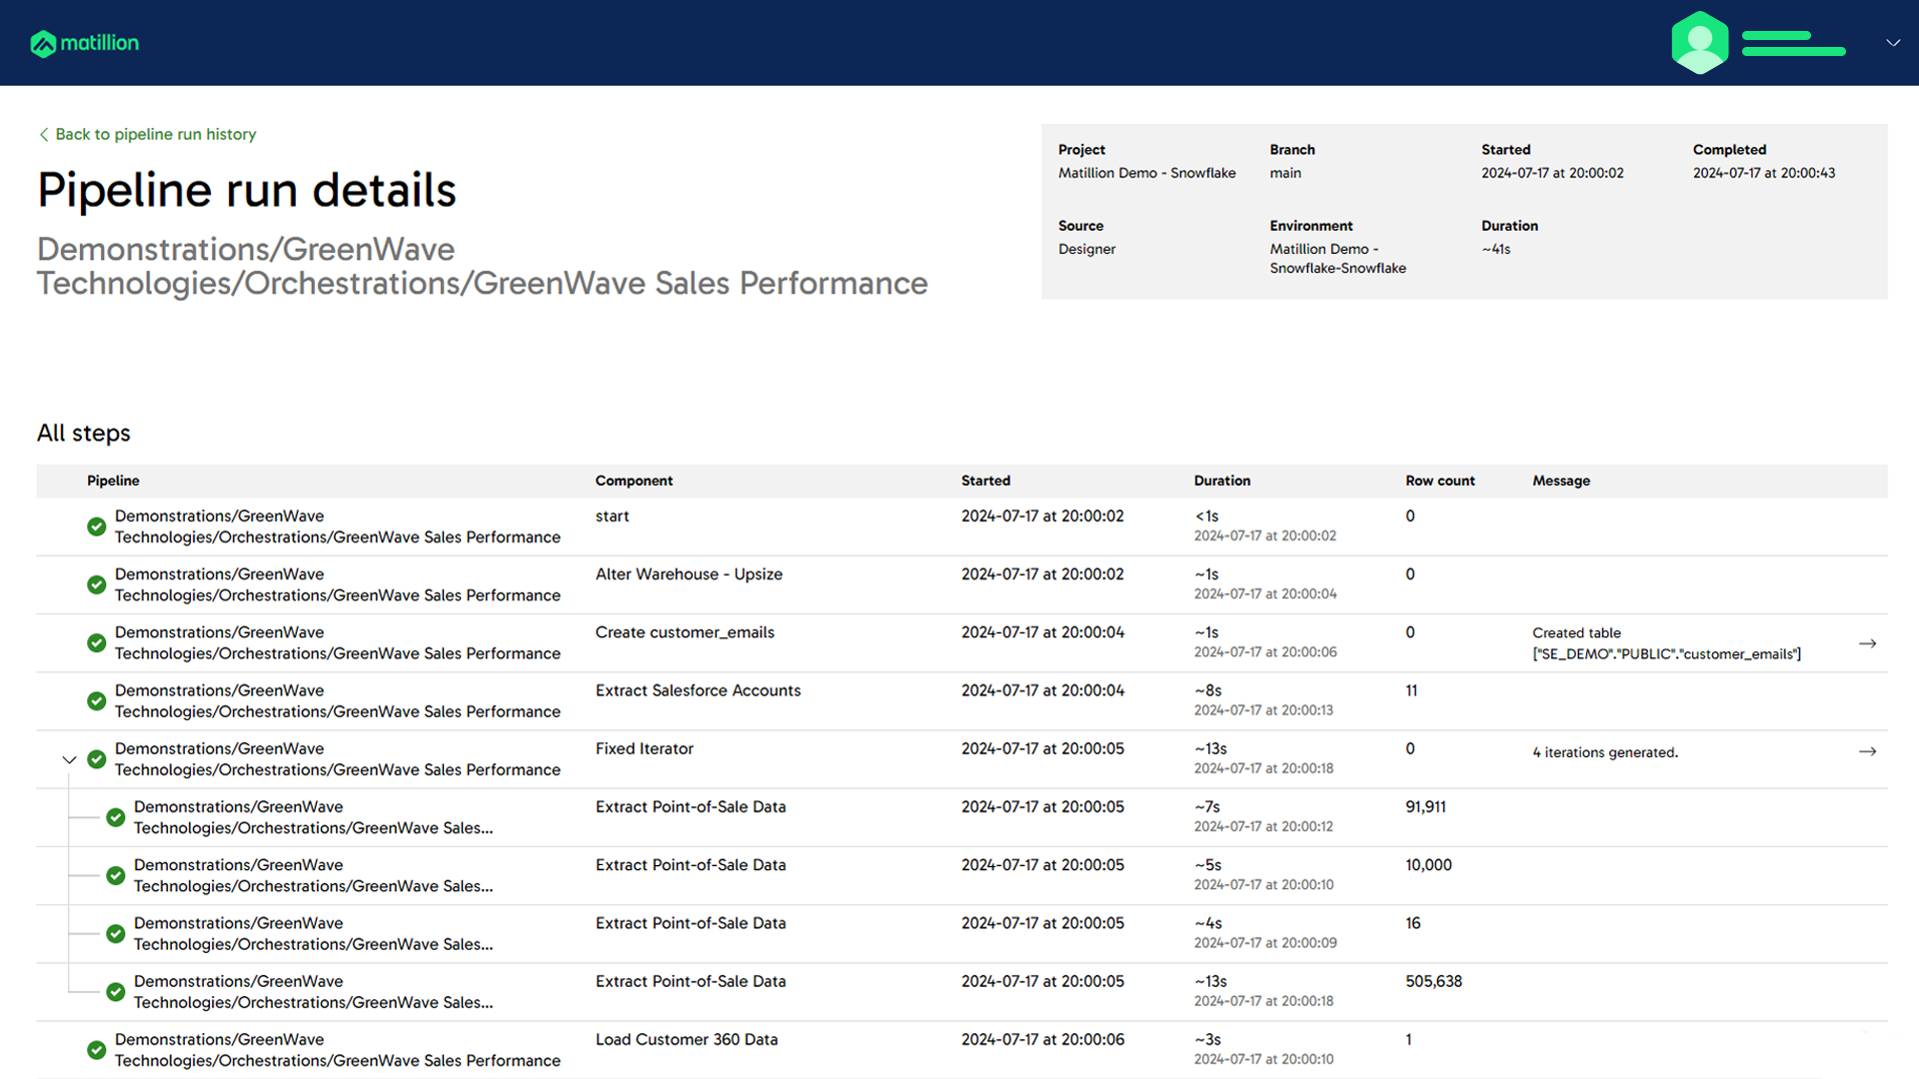Click the Matillion logo in header
This screenshot has height=1079, width=1919.
pyautogui.click(x=85, y=43)
